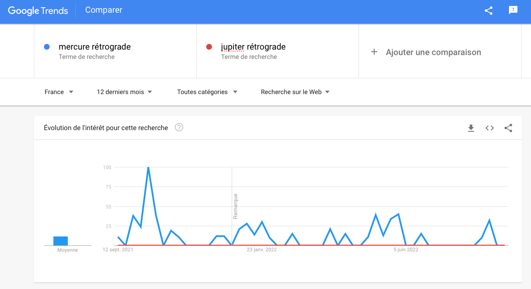Click Ajouter une comparaison
The width and height of the screenshot is (531, 289).
coord(433,52)
